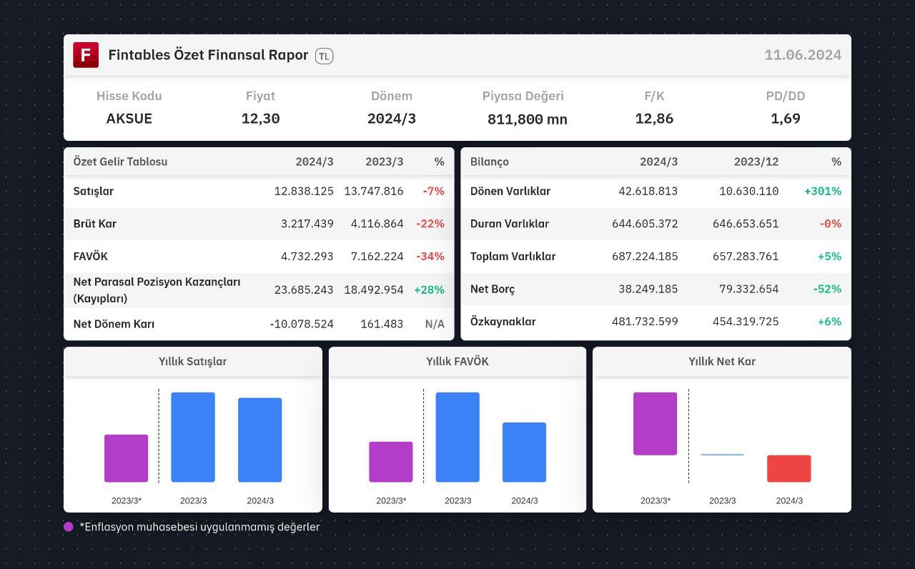Click the +301% Dönen Varlıklar change
The image size is (915, 569).
click(823, 192)
